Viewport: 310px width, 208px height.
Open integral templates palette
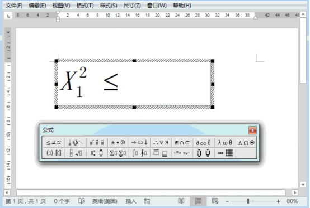pos(139,153)
